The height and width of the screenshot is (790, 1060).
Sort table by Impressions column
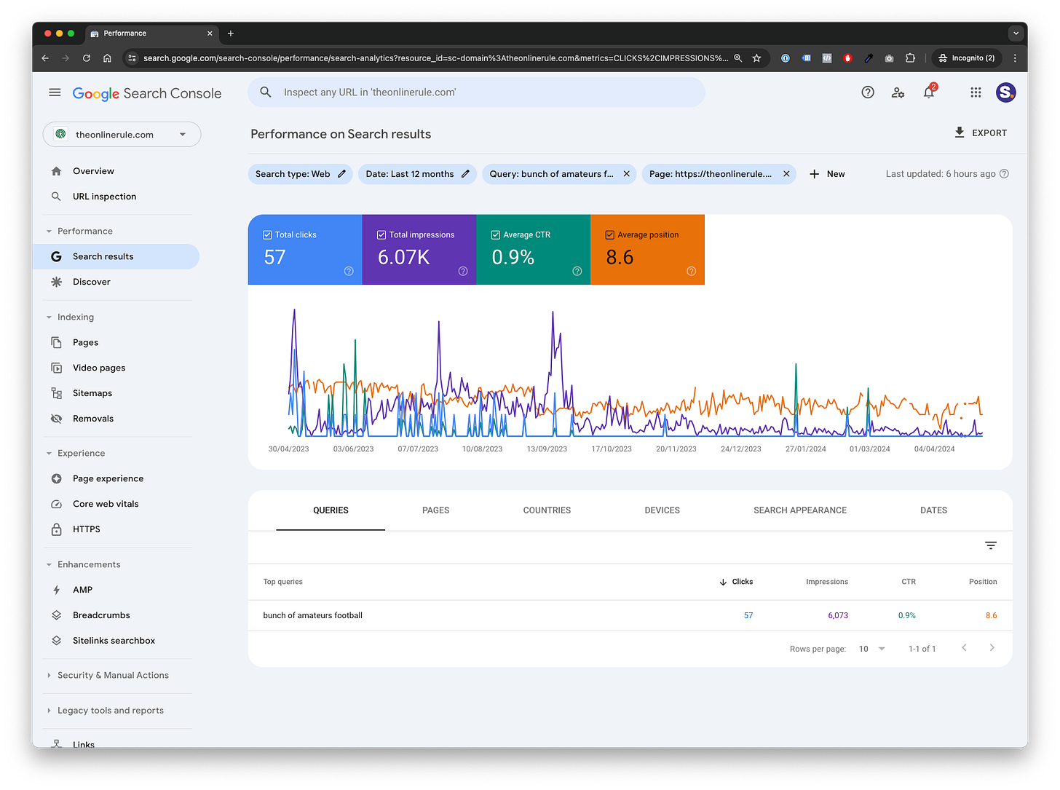click(x=827, y=582)
